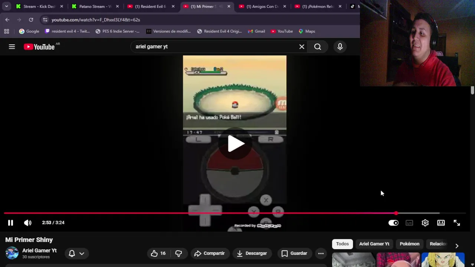This screenshot has height=267, width=475.
Task: Like the video with thumbs up
Action: click(158, 253)
